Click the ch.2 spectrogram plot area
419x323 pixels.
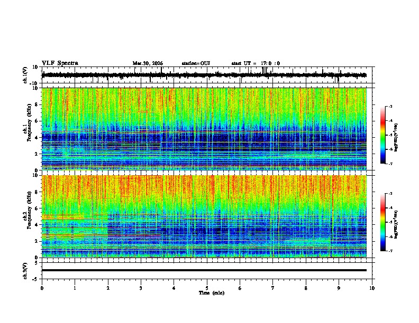[x=204, y=216]
